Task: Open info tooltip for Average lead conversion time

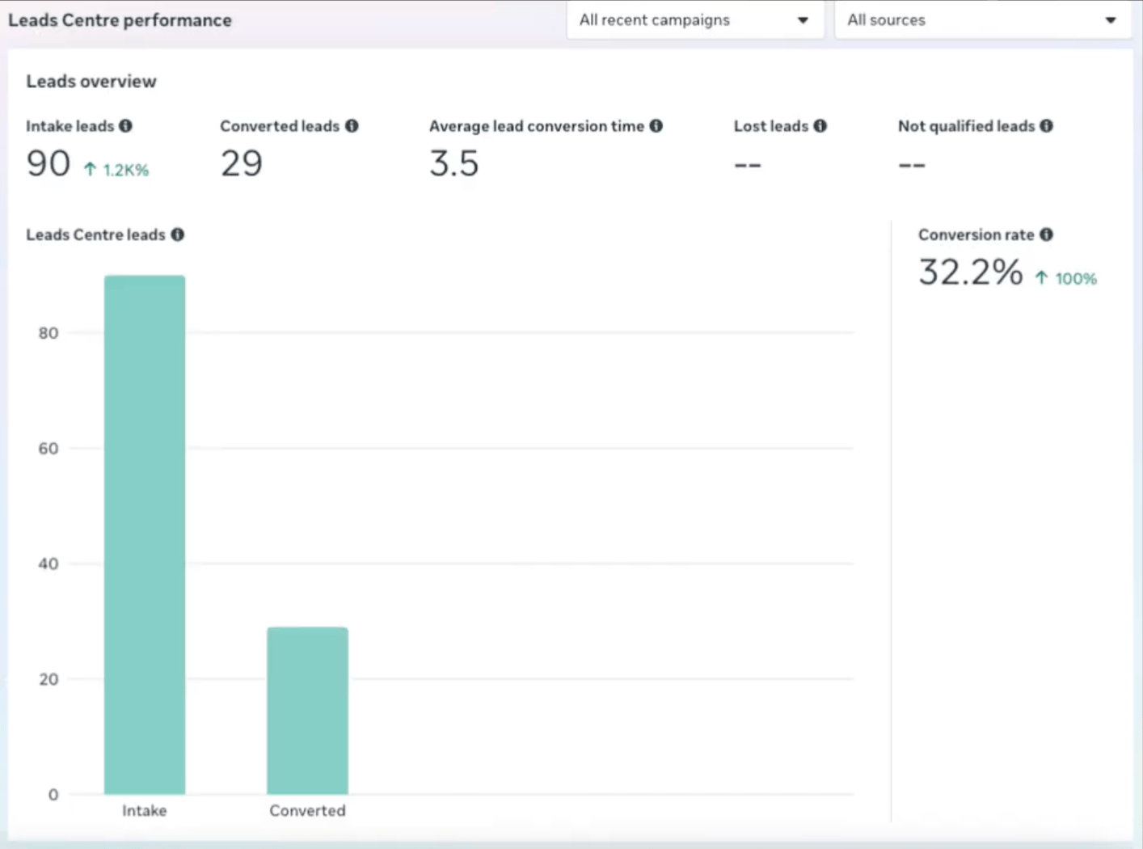Action: (x=656, y=126)
